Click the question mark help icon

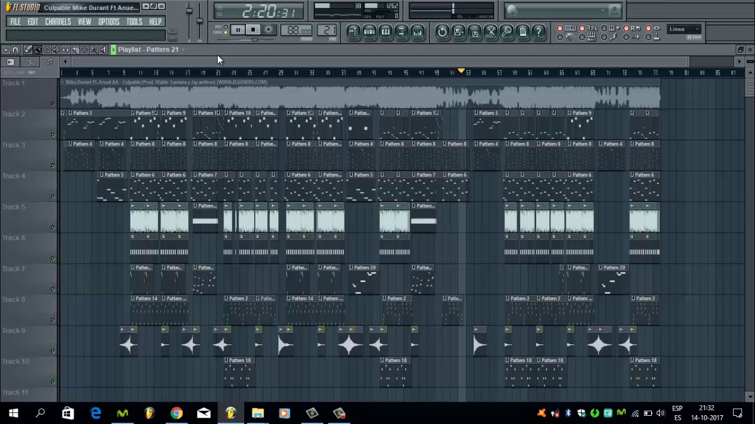pyautogui.click(x=539, y=32)
